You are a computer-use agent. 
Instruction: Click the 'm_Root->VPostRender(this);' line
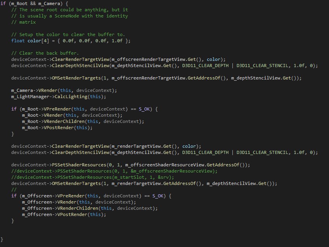click(x=57, y=128)
